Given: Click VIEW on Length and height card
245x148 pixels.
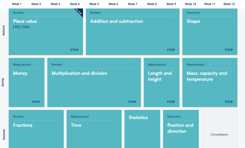Looking at the screenshot, I should click(171, 102).
